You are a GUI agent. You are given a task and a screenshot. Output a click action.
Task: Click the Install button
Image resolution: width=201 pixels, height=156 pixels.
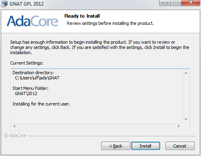click(x=145, y=146)
